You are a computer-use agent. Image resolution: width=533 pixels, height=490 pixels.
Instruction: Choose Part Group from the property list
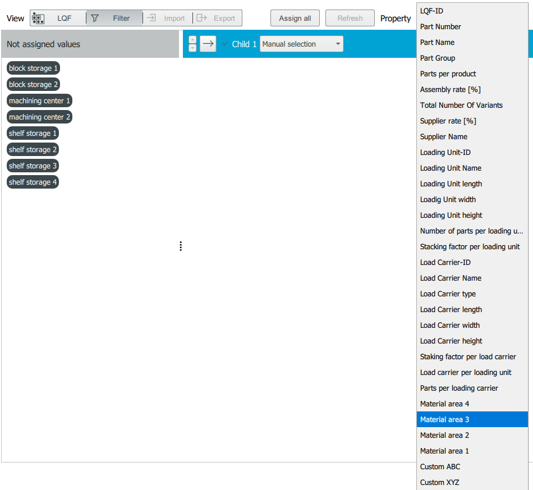pos(472,58)
